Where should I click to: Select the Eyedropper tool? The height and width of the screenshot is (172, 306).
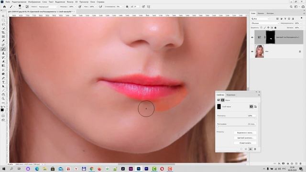[x=3, y=41]
